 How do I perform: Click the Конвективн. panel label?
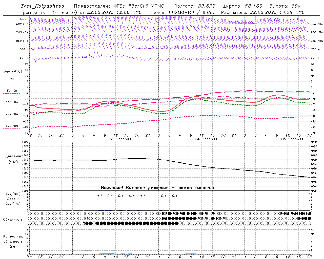(x=13, y=236)
